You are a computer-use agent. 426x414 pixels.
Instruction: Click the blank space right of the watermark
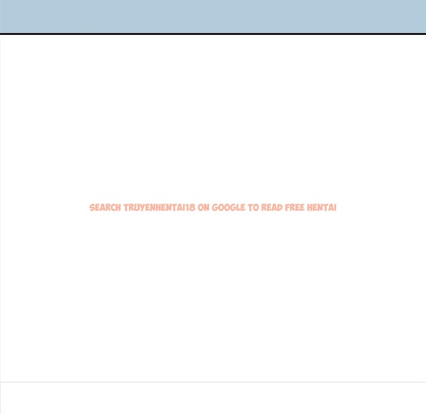click(381, 208)
